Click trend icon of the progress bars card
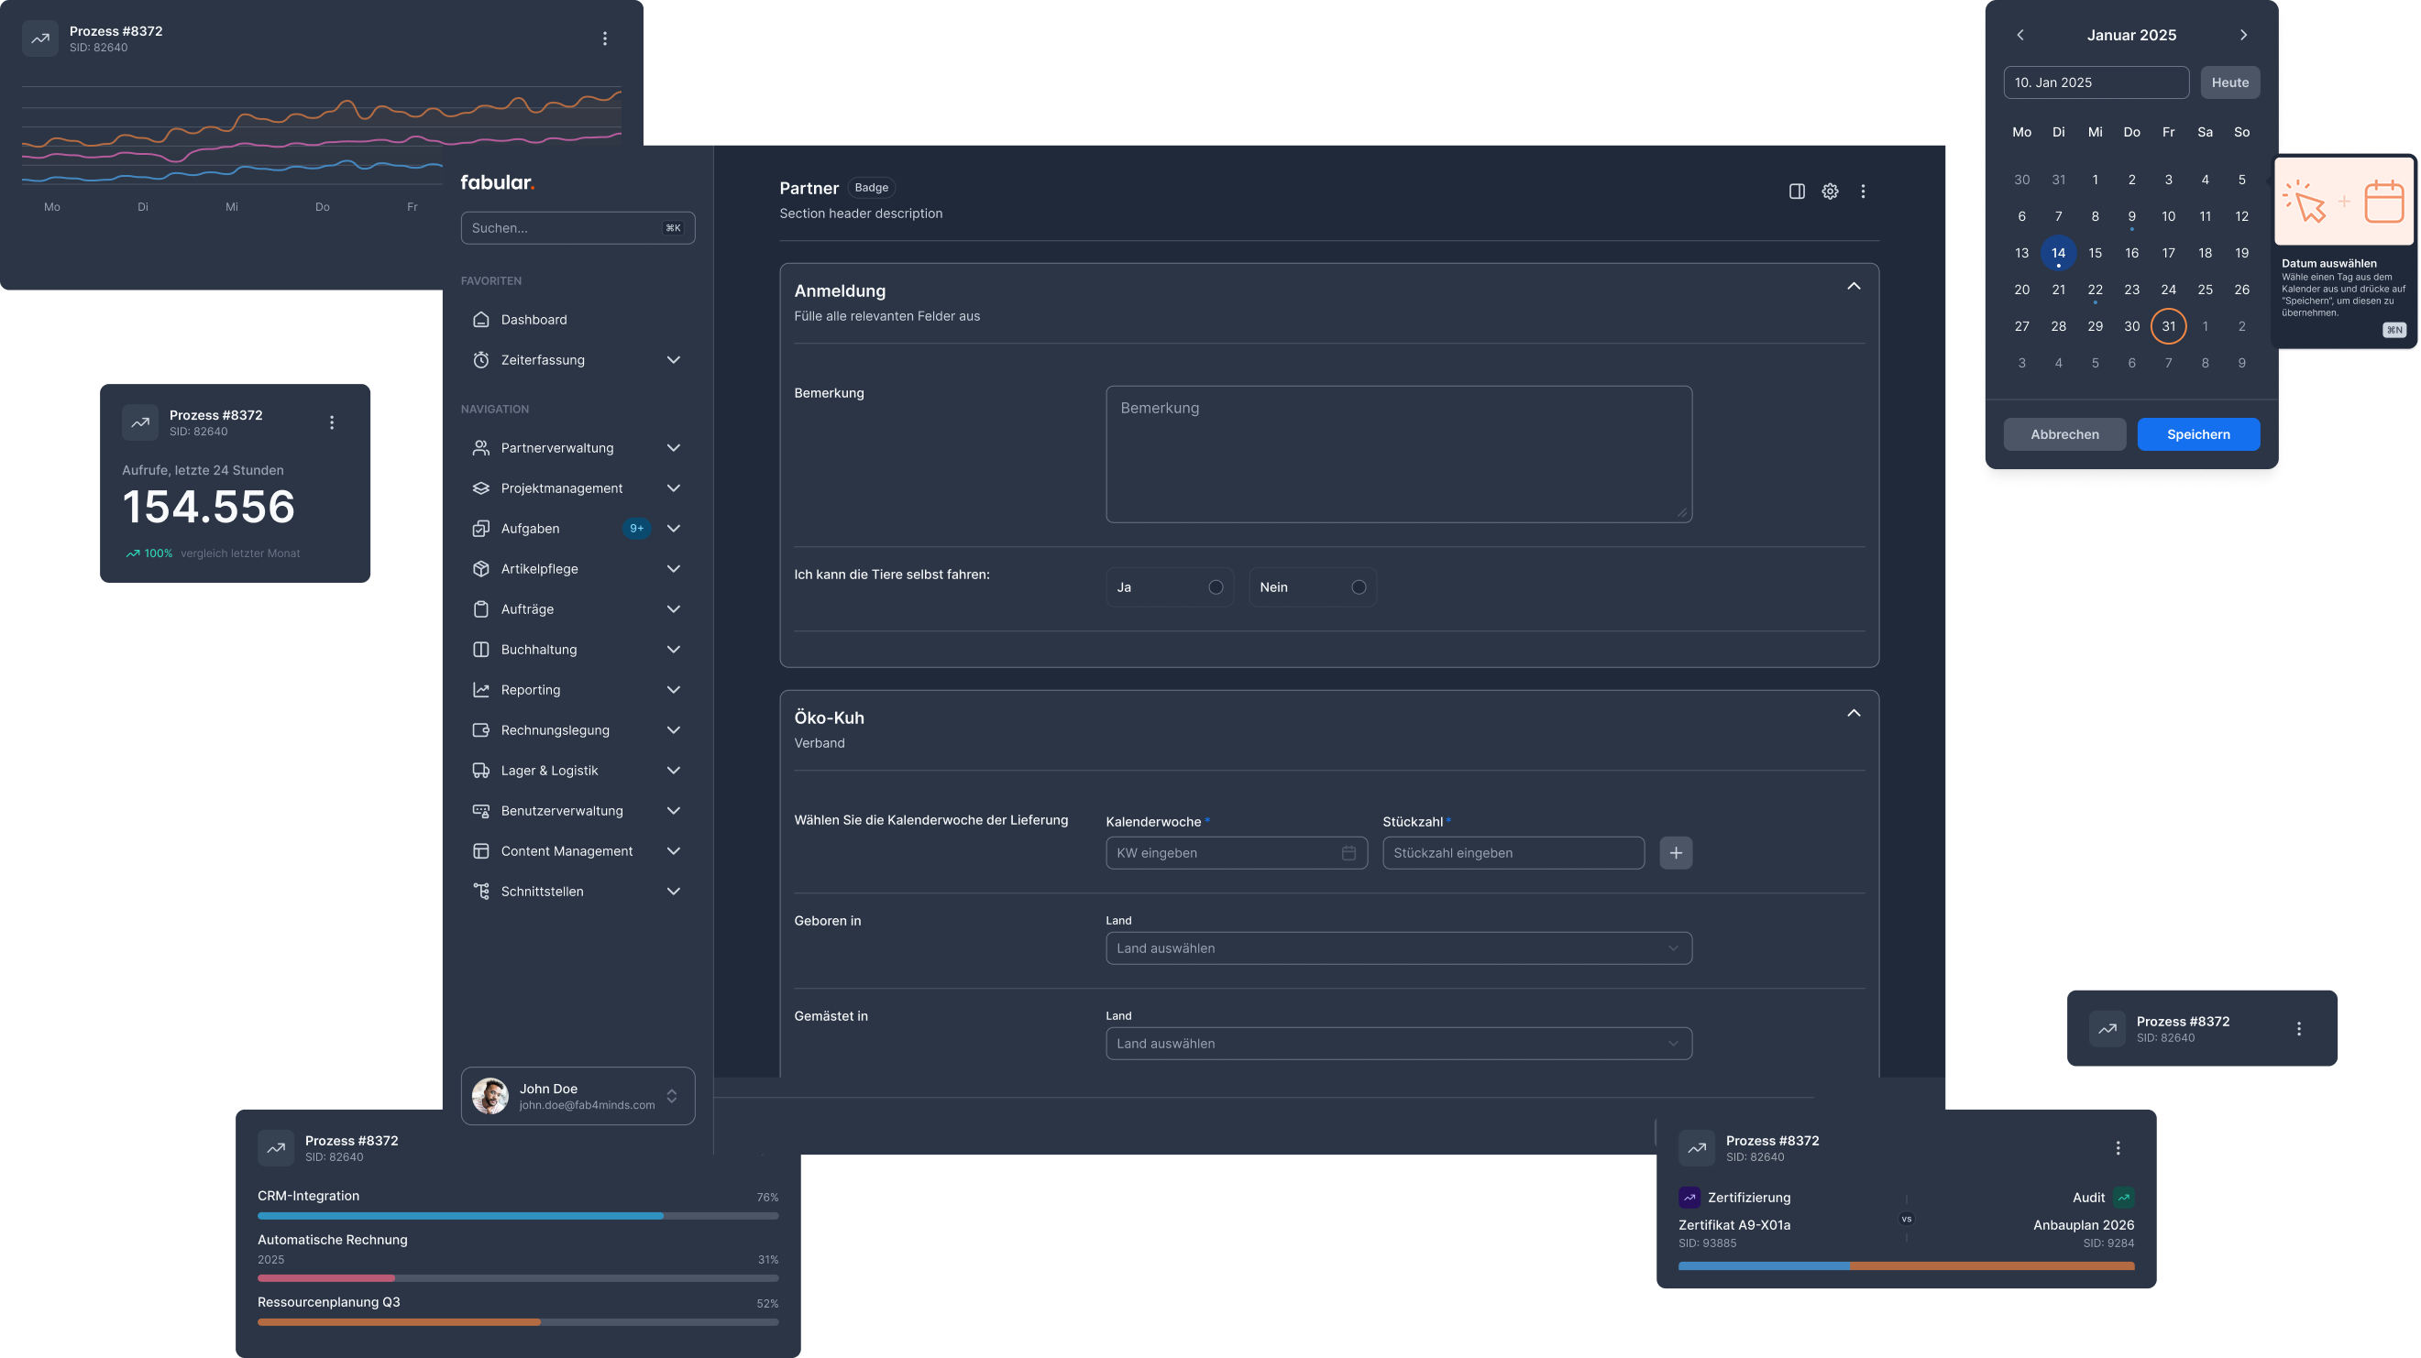This screenshot has width=2421, height=1358. pos(275,1147)
